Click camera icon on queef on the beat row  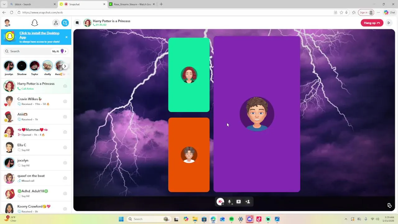[x=65, y=178]
